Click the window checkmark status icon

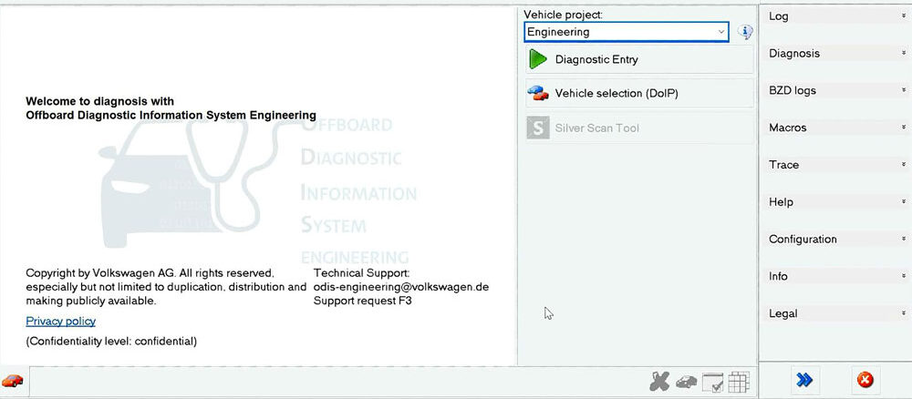point(712,383)
